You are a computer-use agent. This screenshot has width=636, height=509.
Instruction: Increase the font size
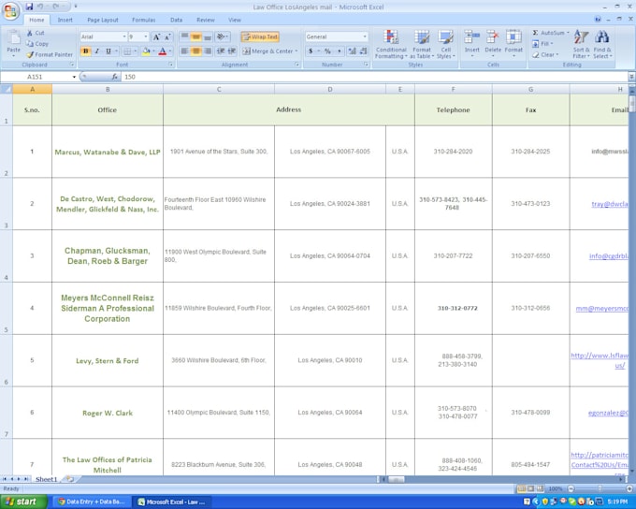(x=156, y=36)
